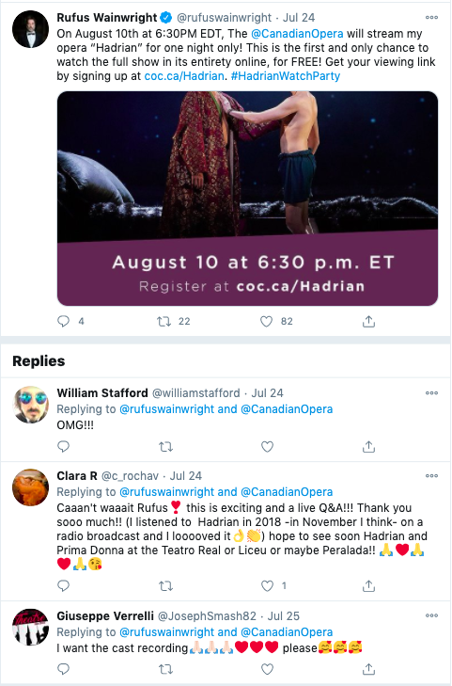The height and width of the screenshot is (686, 452).
Task: Retweet Rufus Wainwright's Hadrian tweet
Action: [x=164, y=322]
